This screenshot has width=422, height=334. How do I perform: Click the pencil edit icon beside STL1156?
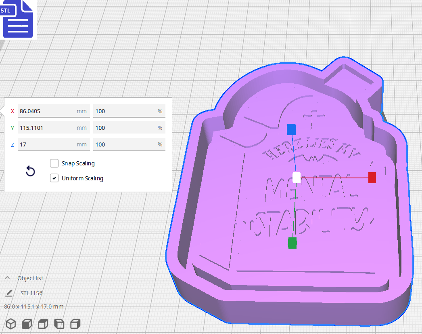point(9,293)
